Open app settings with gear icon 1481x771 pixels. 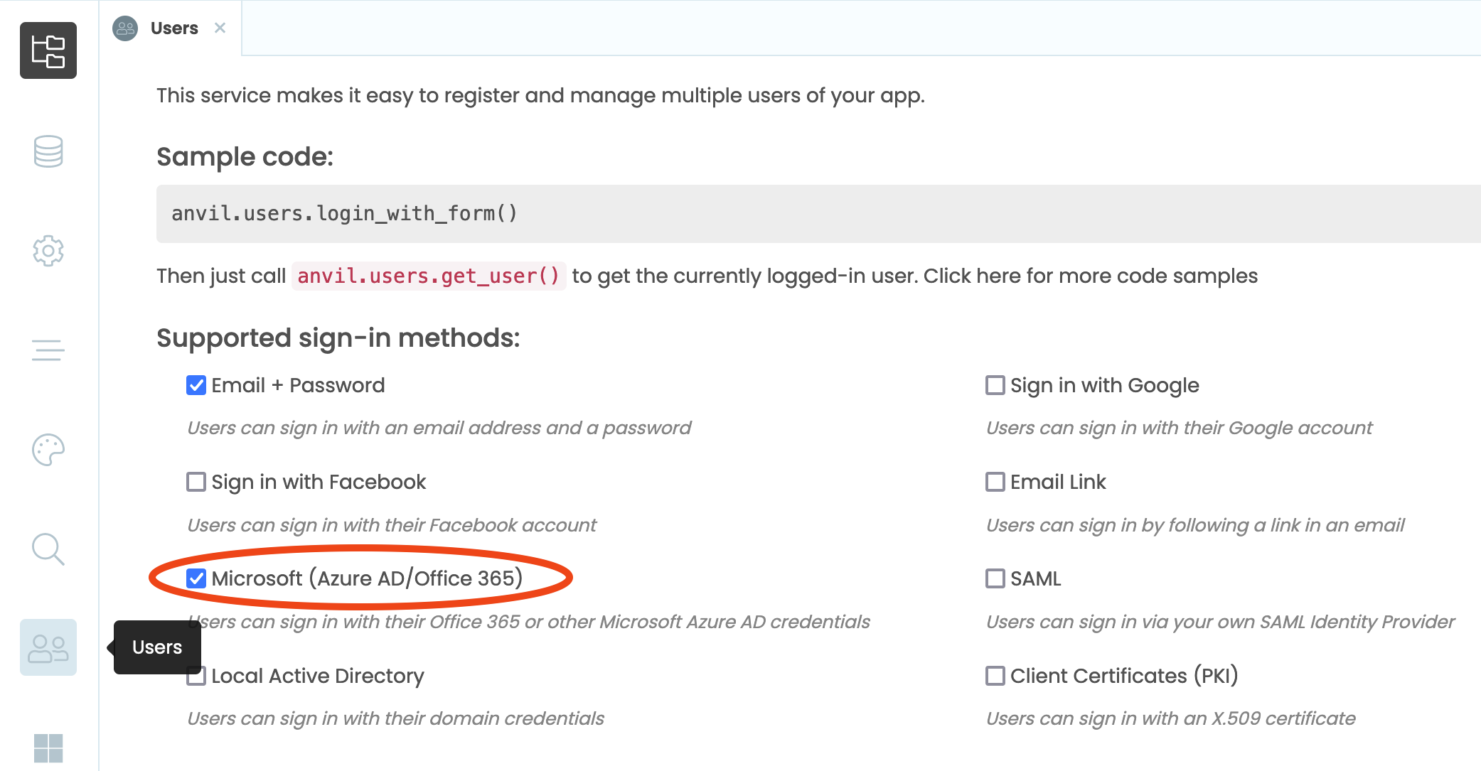coord(48,251)
